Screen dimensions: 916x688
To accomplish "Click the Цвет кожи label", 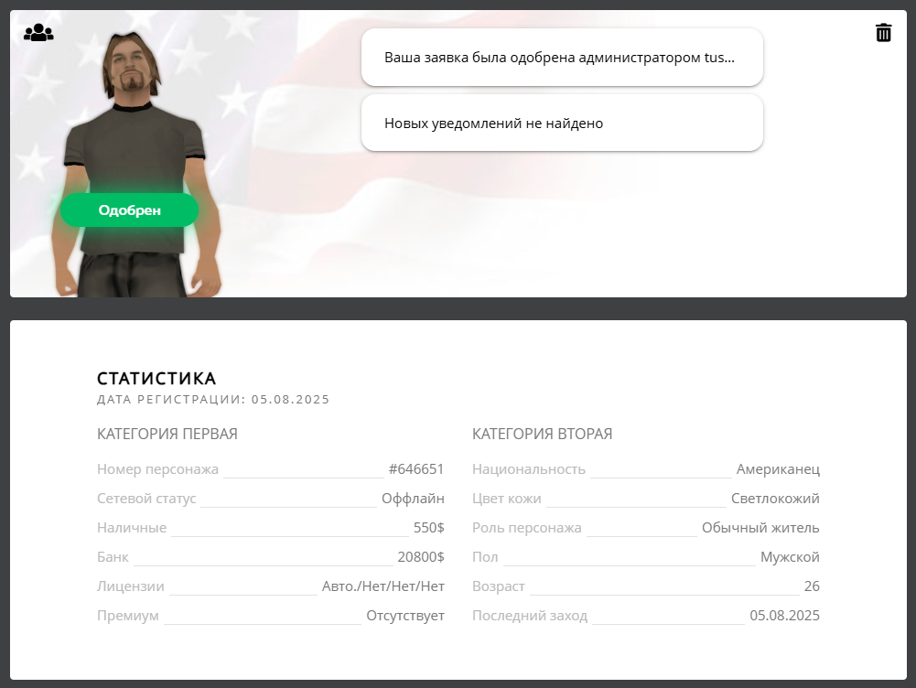I will click(x=506, y=499).
